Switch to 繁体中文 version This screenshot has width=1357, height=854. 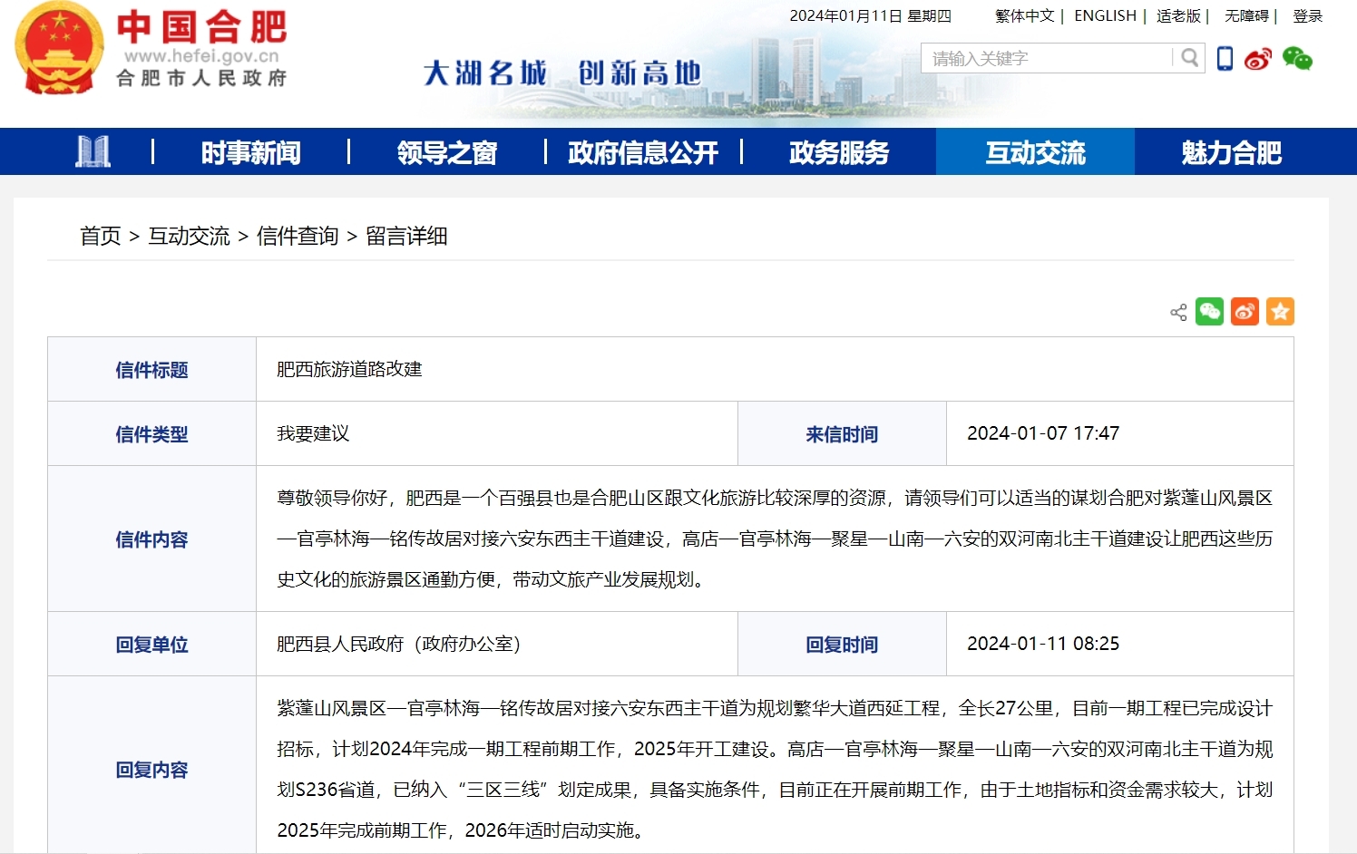coord(1023,16)
